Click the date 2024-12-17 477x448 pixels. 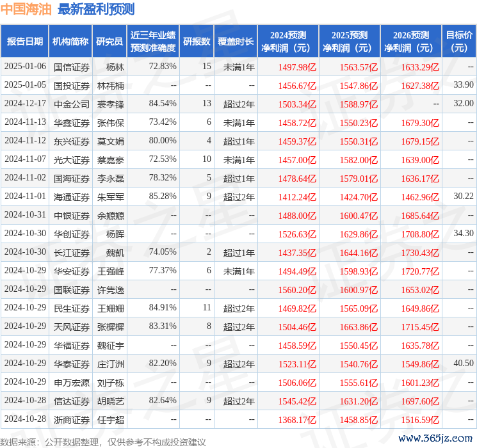[25, 103]
